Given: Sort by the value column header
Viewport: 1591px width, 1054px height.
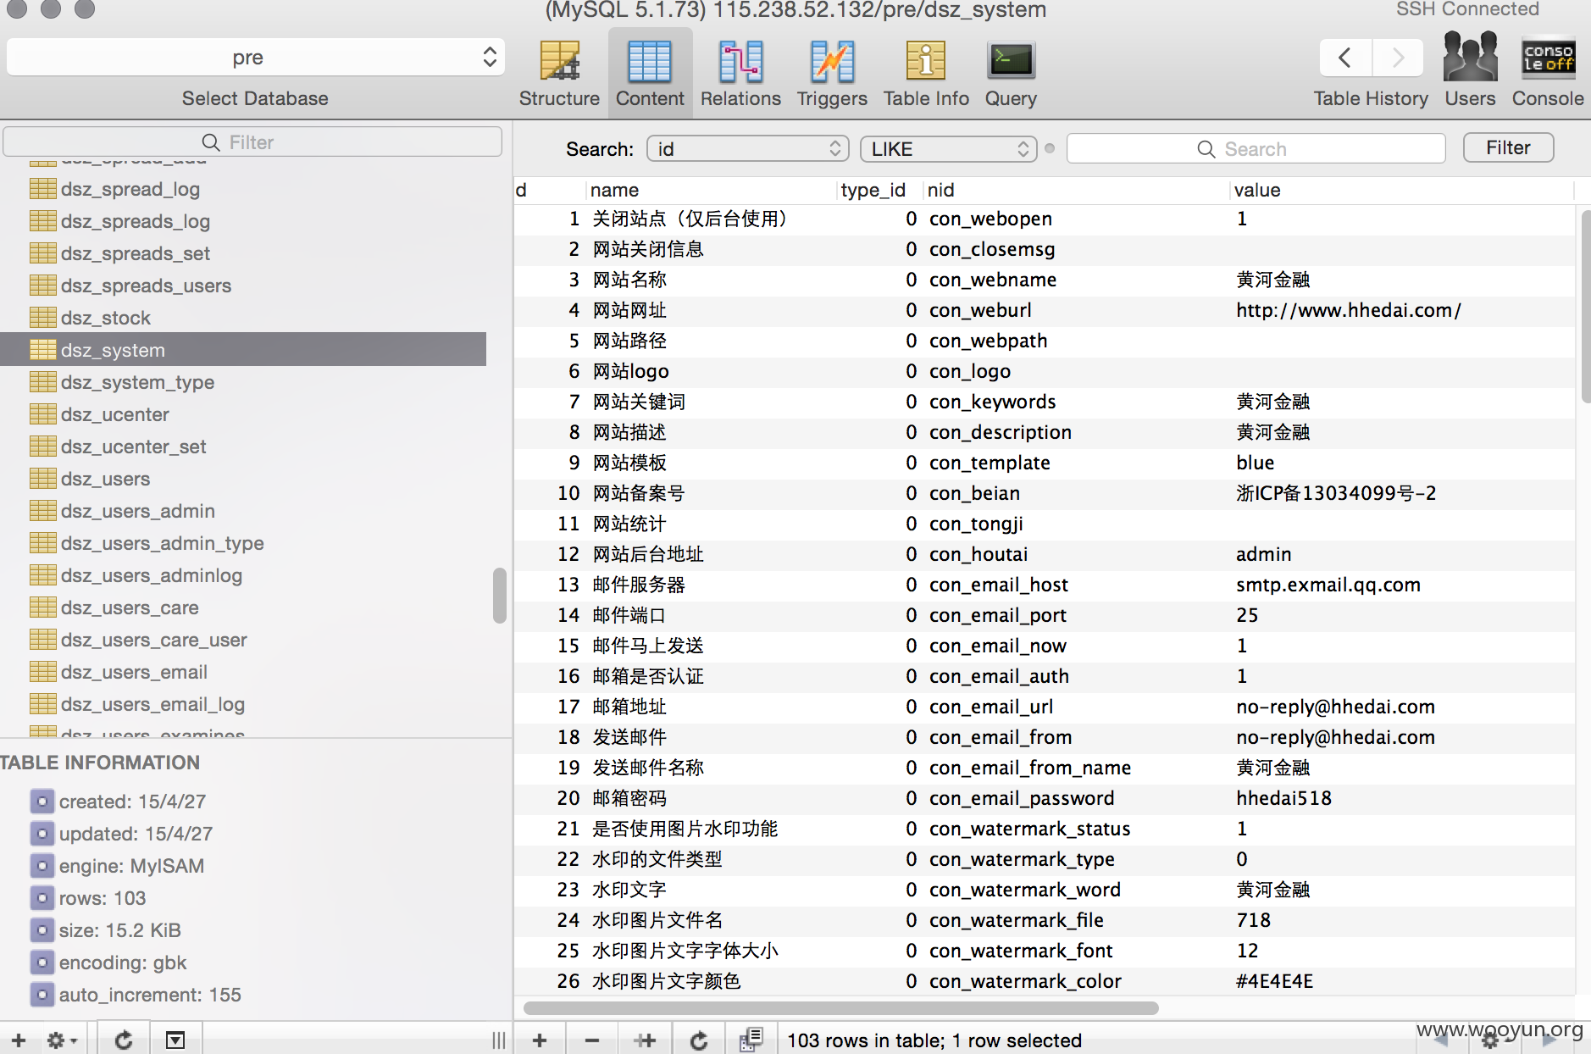Looking at the screenshot, I should tap(1401, 190).
